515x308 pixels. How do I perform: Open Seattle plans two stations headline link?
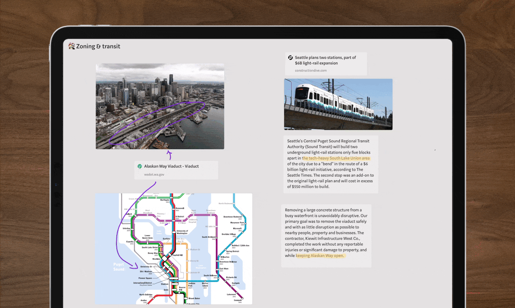tap(325, 60)
